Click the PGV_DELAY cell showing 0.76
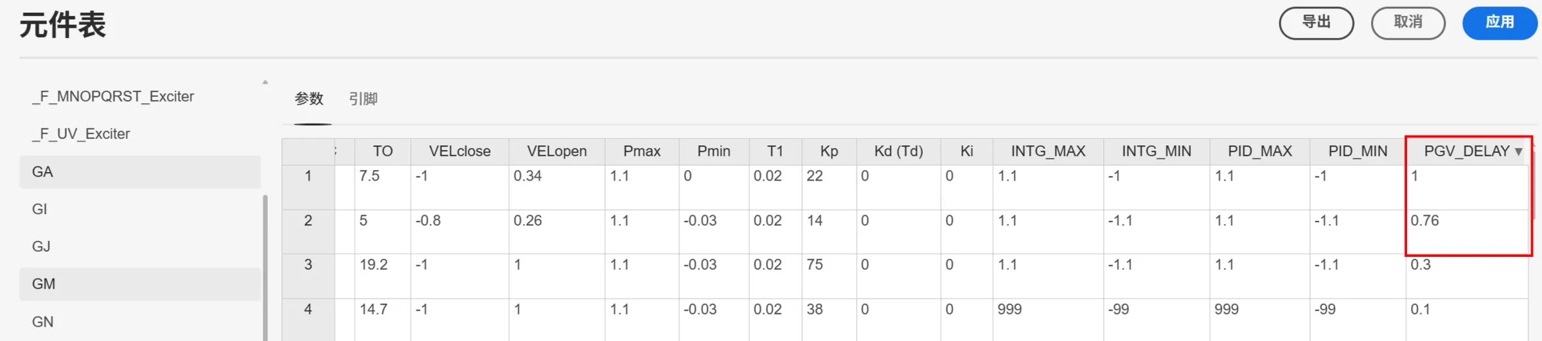Screen dimensions: 1542x341 [1466, 230]
